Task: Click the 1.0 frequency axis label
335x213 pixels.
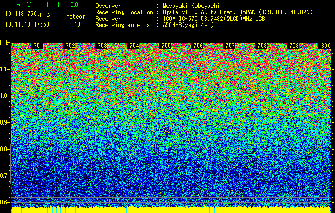Action: point(5,96)
